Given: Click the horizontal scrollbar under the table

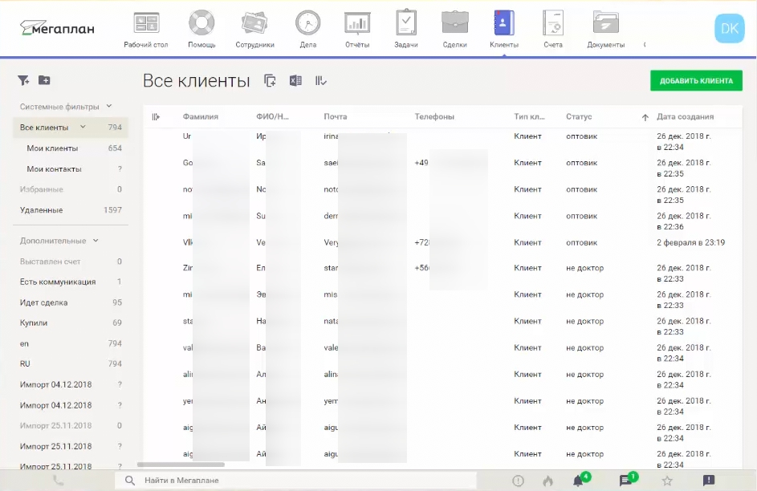Looking at the screenshot, I should point(181,465).
